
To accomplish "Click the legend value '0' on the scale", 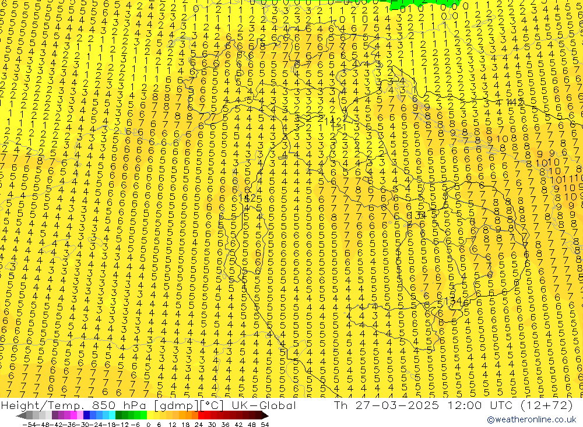I will point(148,425).
